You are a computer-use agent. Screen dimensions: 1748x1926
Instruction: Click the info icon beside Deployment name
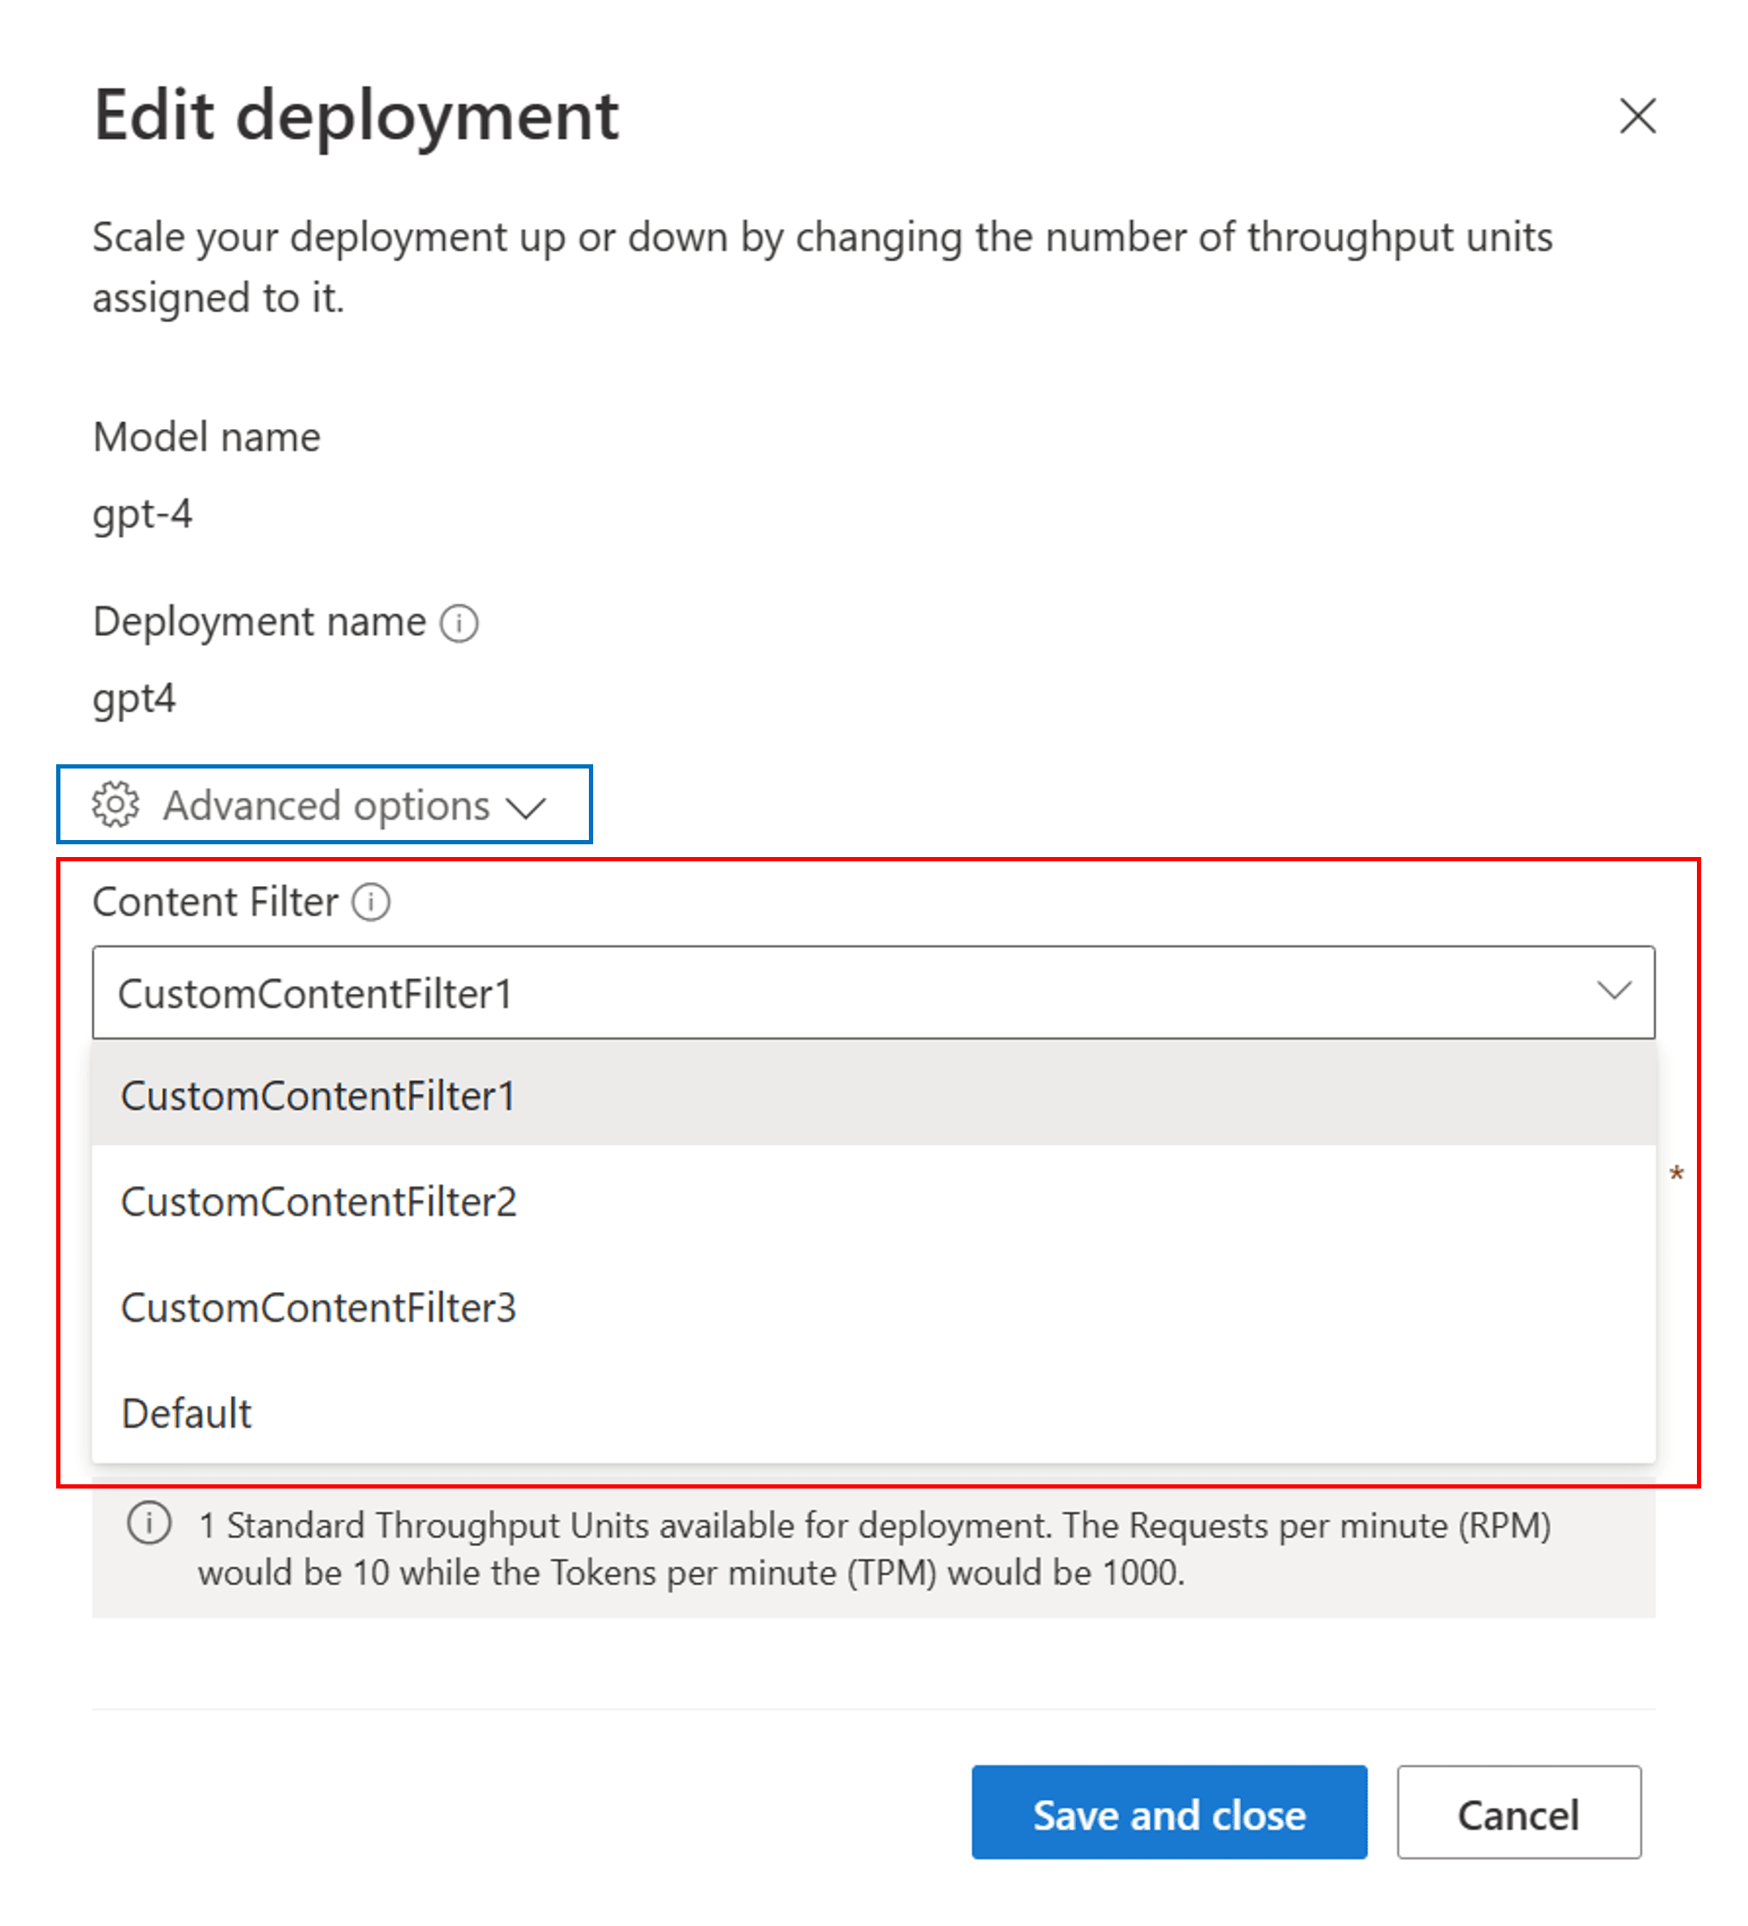tap(459, 624)
